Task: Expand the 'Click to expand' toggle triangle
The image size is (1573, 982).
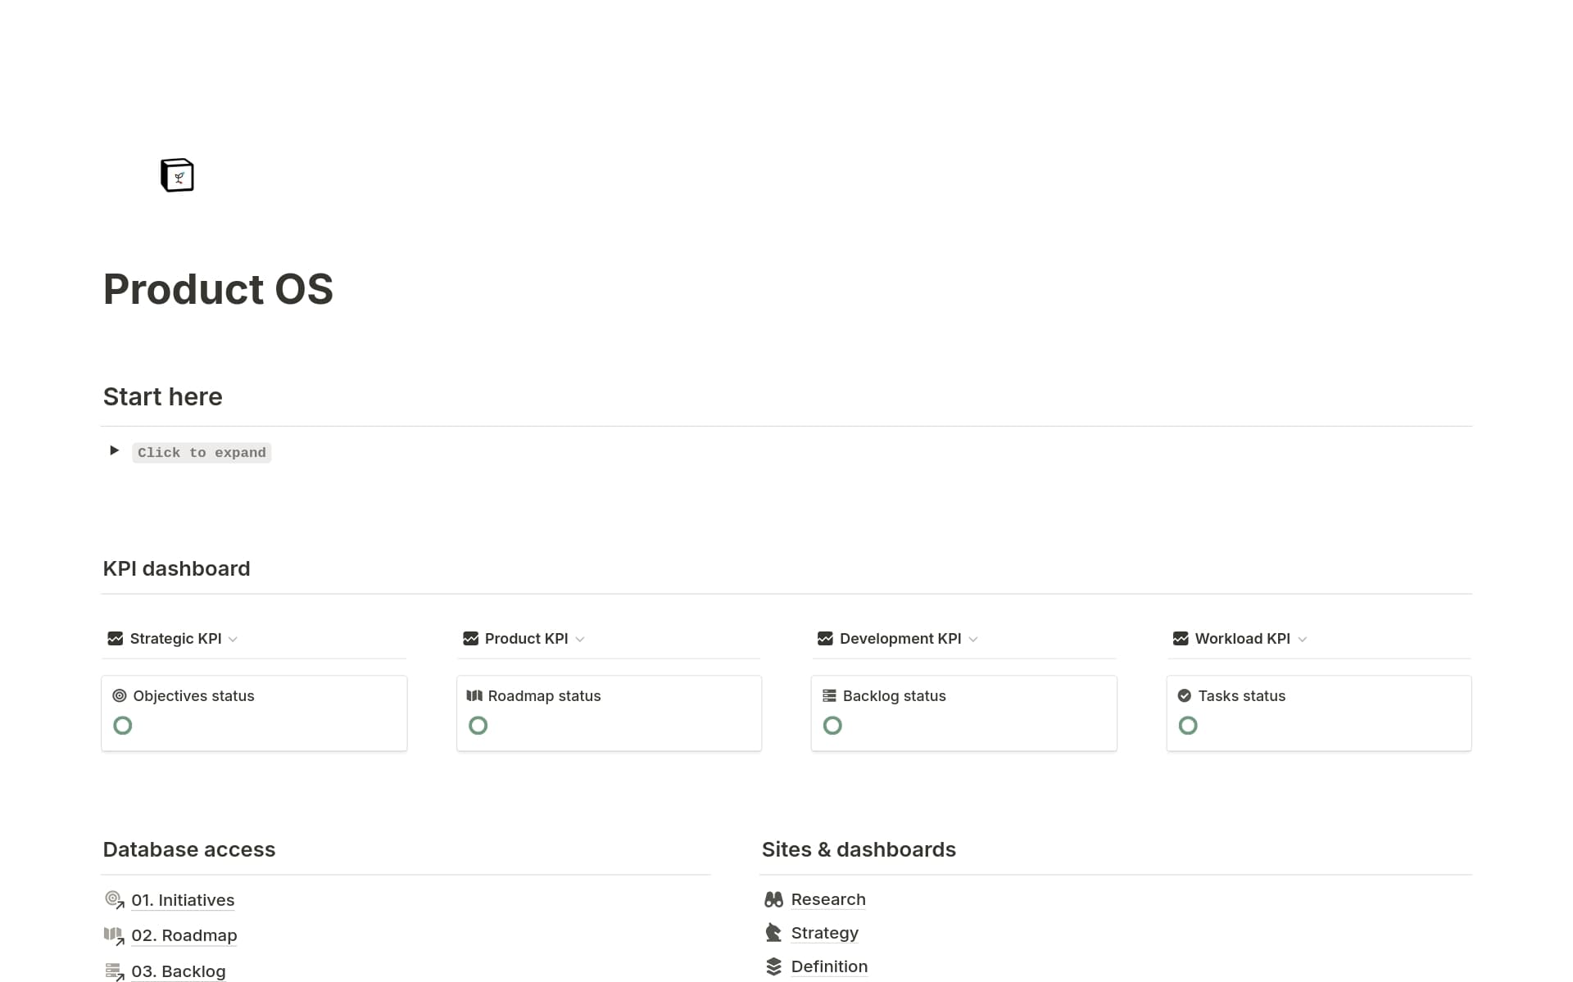Action: (115, 450)
